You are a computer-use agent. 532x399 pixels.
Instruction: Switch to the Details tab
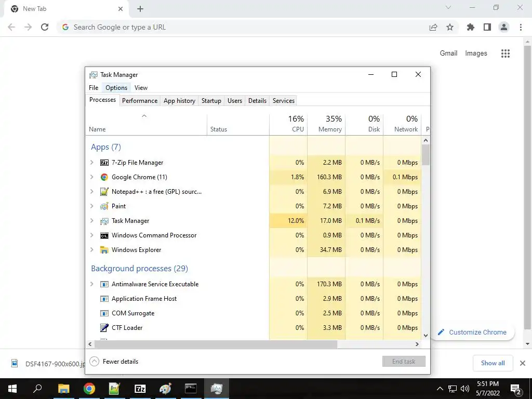pos(257,101)
